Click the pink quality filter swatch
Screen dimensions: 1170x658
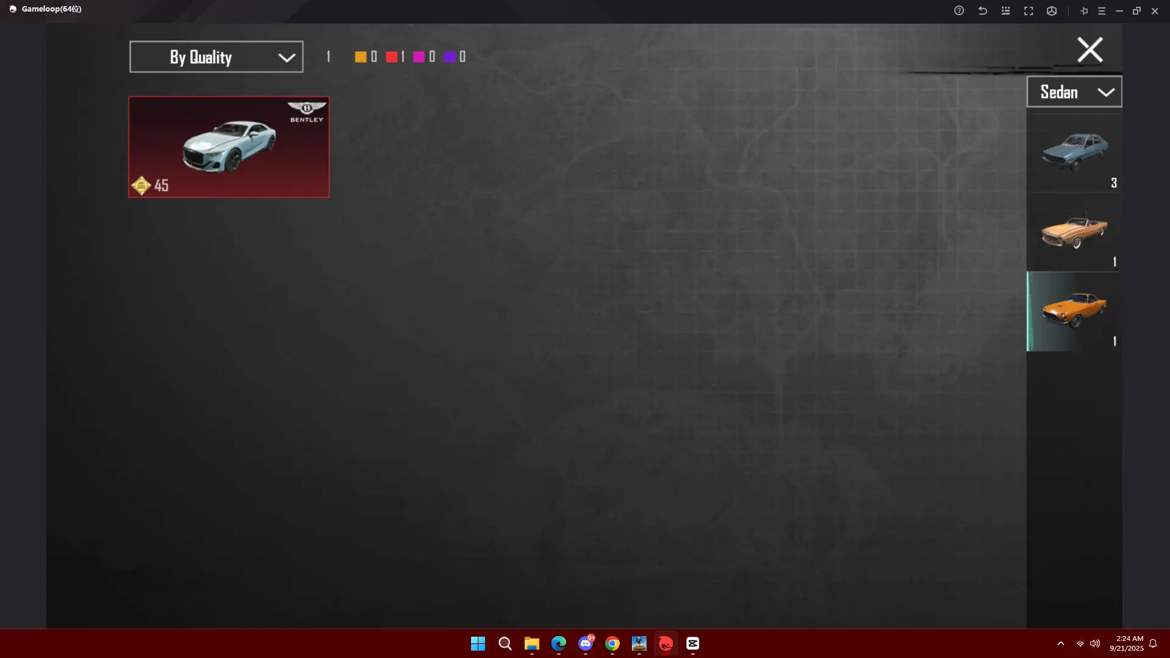(x=419, y=57)
